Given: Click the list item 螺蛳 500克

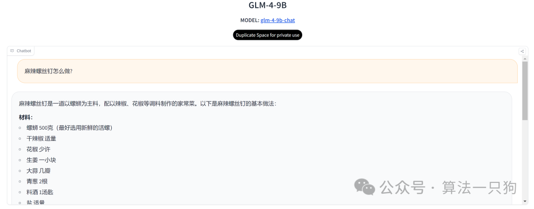Looking at the screenshot, I should point(70,128).
